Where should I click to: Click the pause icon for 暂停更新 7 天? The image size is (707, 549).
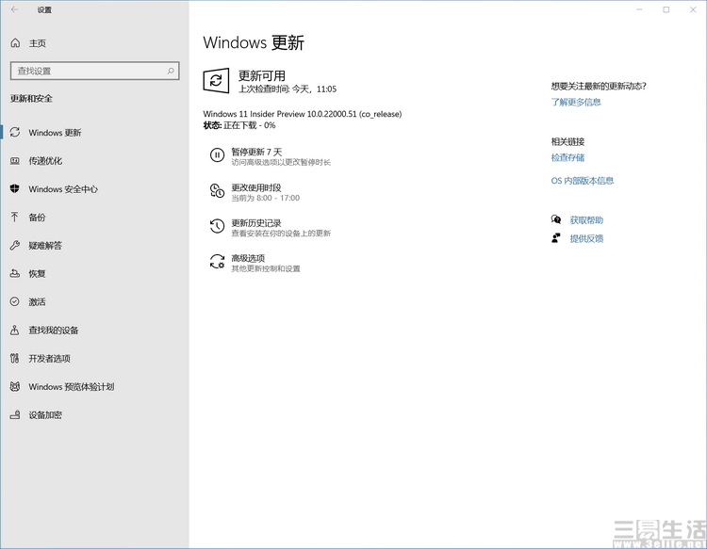[x=217, y=155]
